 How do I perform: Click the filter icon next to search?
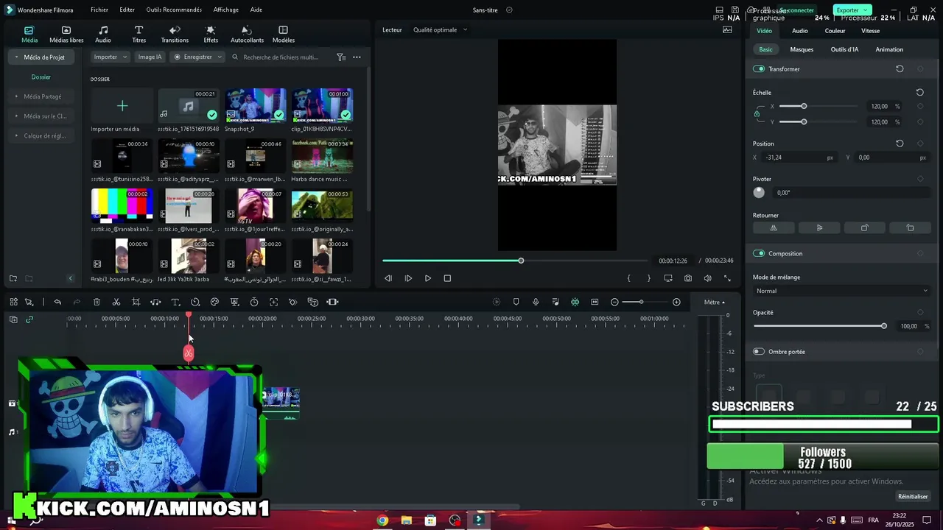coord(341,57)
